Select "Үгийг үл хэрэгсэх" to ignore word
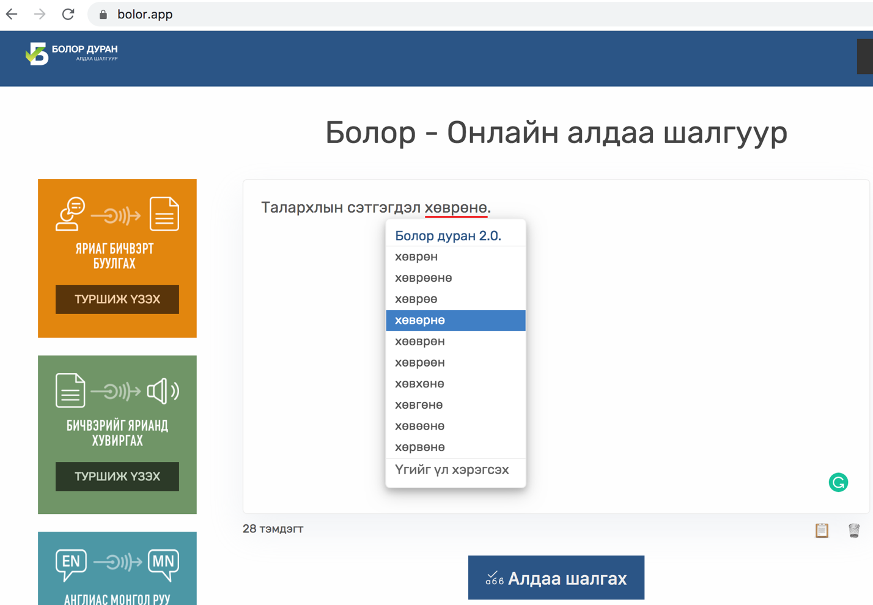873x605 pixels. click(x=452, y=470)
